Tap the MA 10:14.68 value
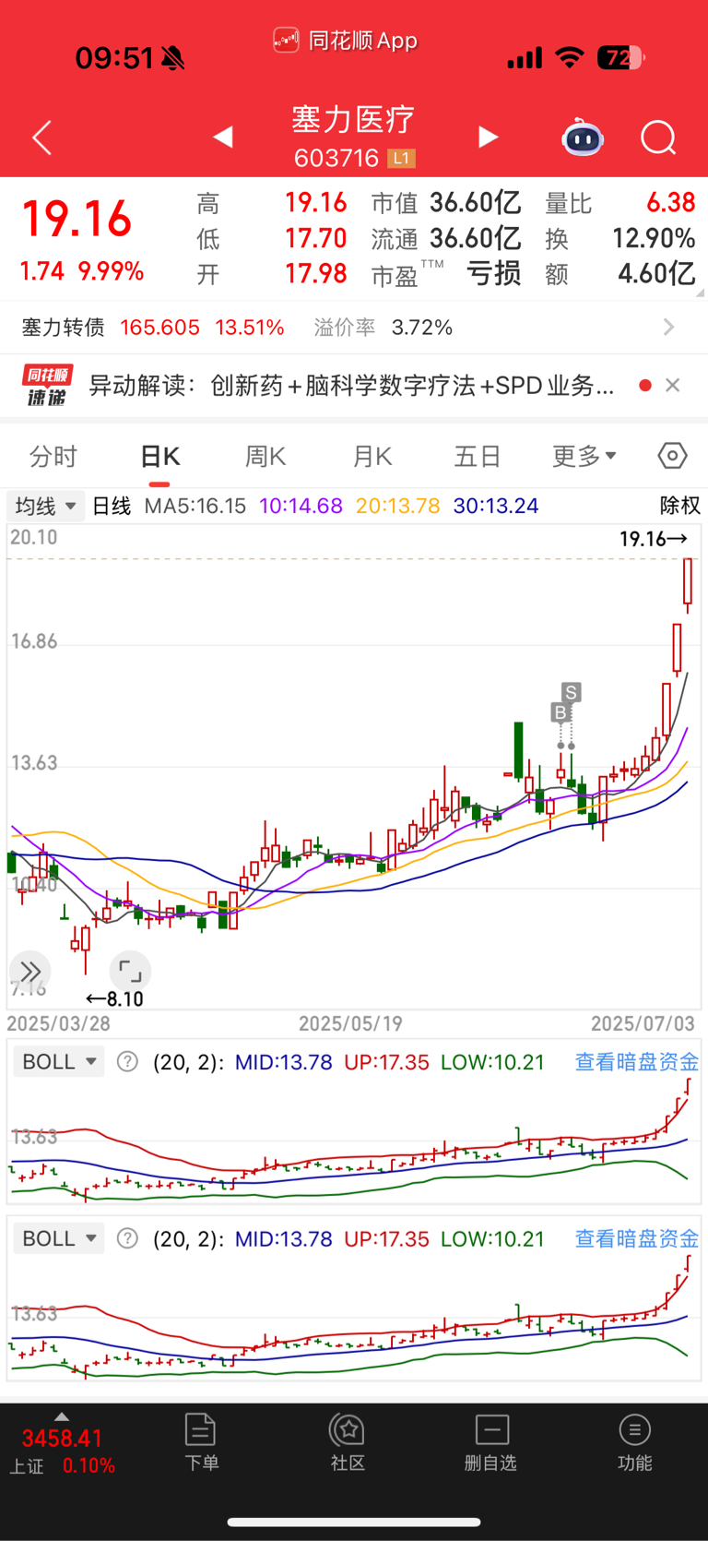708x1541 pixels. (x=301, y=506)
